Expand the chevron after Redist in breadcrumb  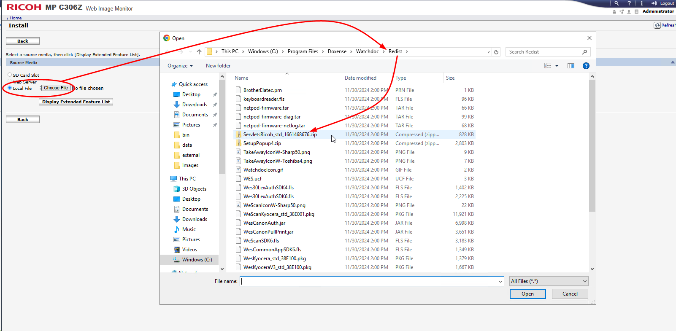407,52
